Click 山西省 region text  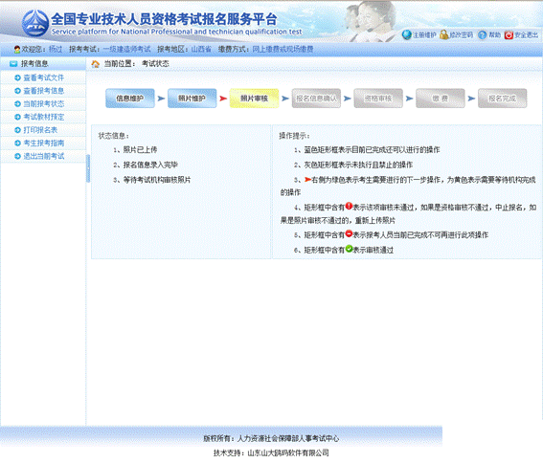(201, 50)
